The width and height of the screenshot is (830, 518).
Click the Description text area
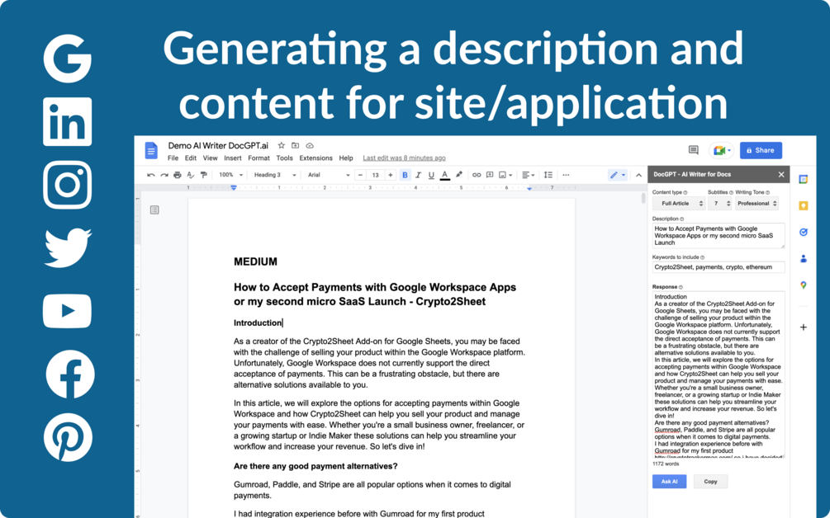719,236
